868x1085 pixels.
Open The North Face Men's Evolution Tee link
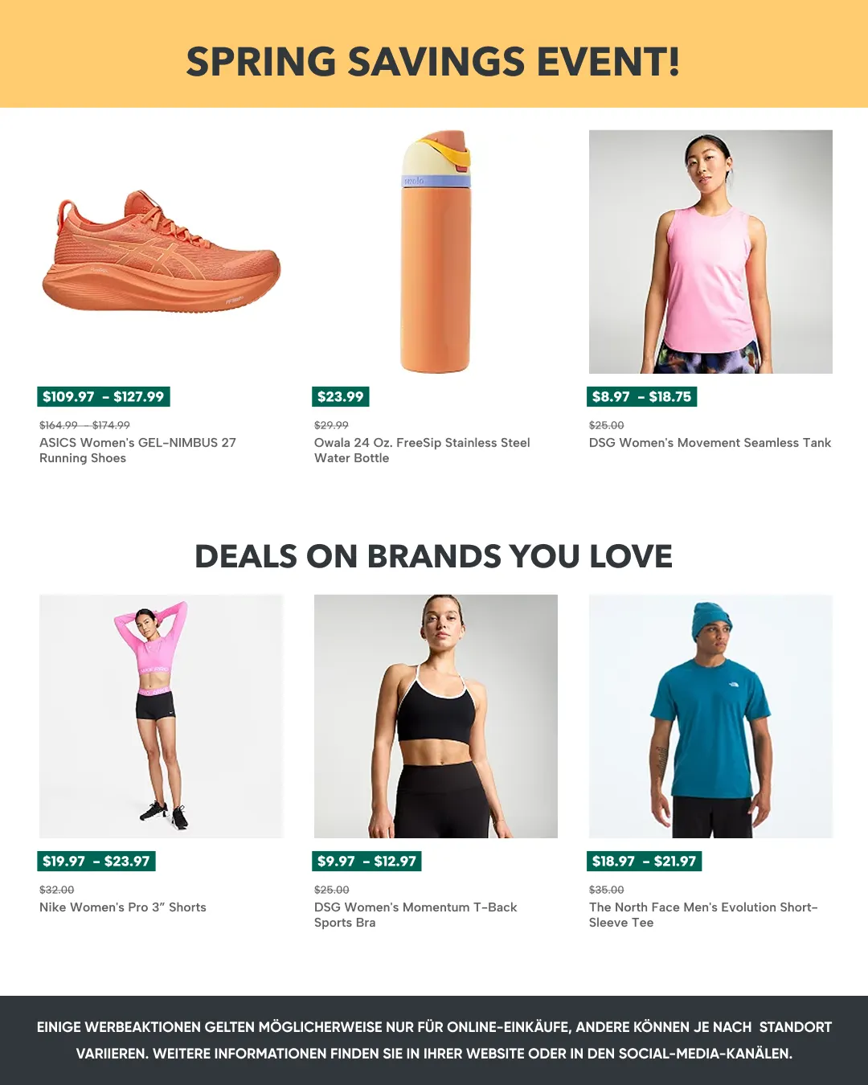(x=703, y=915)
